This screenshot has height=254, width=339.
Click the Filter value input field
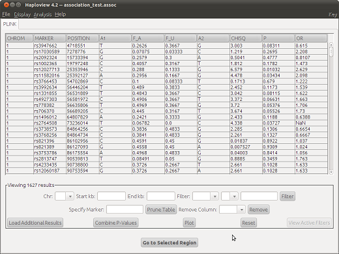(x=259, y=196)
